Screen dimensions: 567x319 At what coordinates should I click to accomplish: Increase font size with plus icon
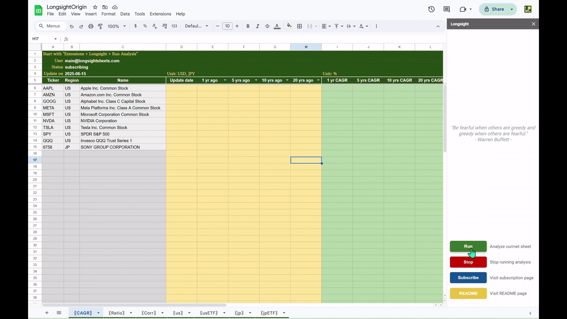click(x=237, y=26)
